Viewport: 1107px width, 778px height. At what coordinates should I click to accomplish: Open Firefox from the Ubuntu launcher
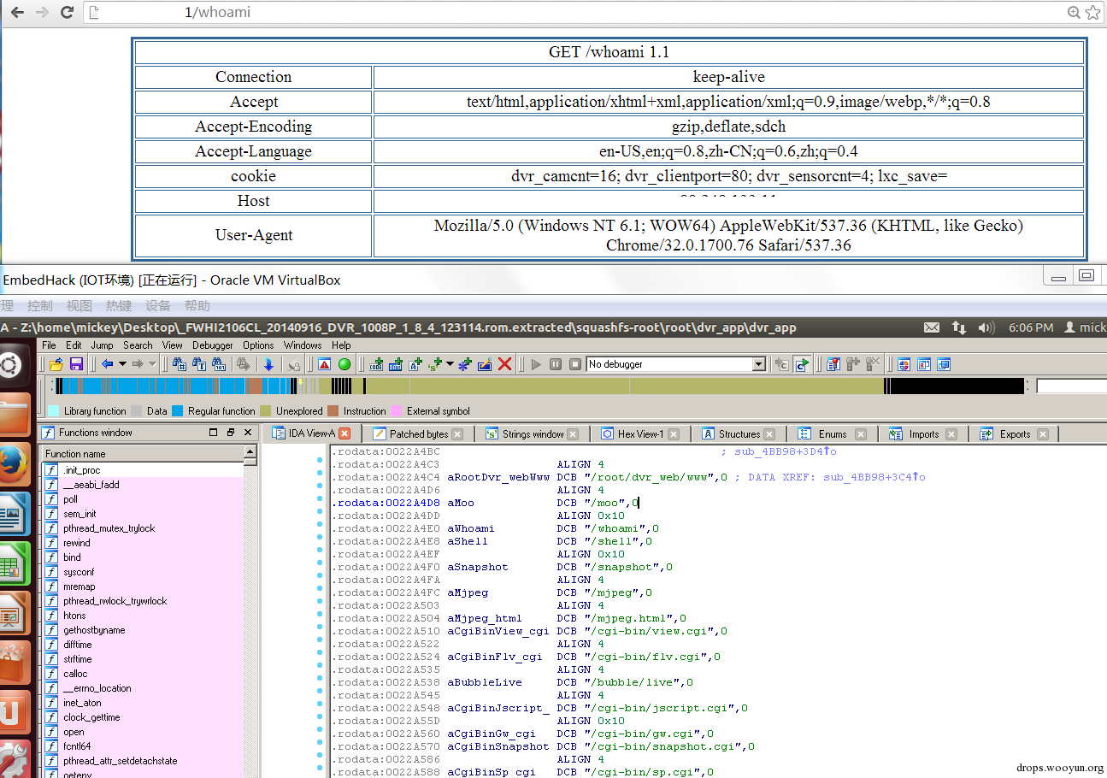[x=15, y=463]
